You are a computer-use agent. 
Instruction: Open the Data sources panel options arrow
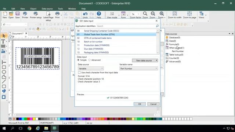tap(229, 34)
